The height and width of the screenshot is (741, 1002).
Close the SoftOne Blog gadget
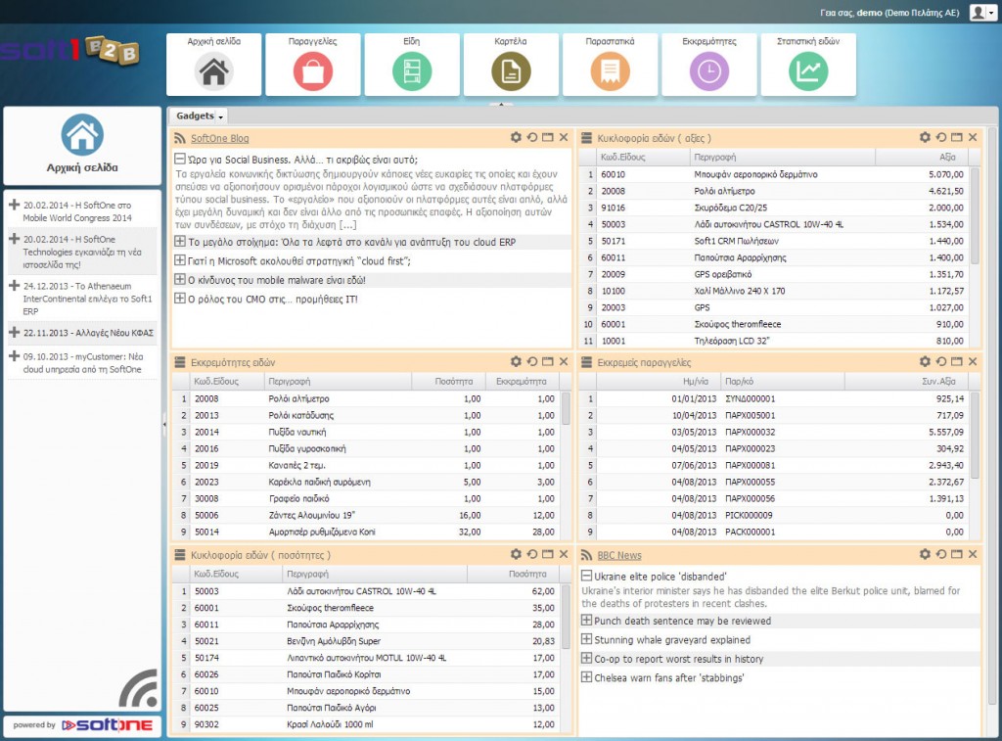[564, 137]
